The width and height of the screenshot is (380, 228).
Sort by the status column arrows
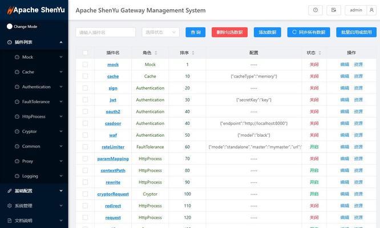320,53
